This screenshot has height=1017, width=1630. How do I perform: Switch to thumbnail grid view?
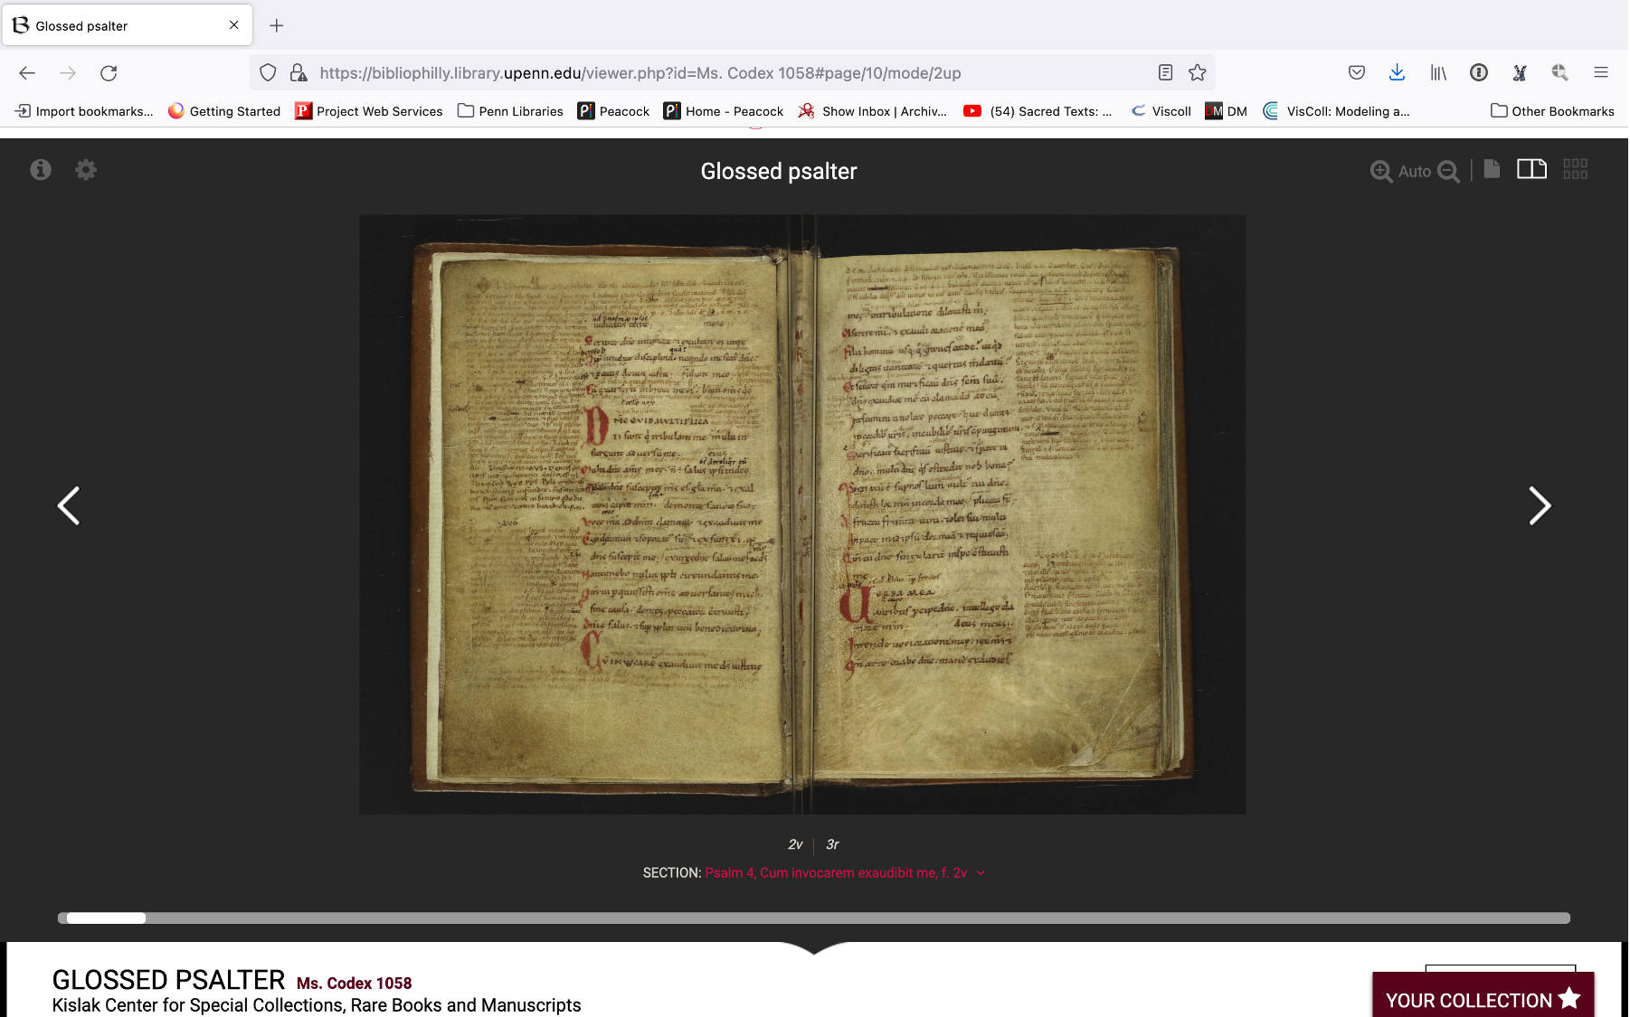[1576, 169]
